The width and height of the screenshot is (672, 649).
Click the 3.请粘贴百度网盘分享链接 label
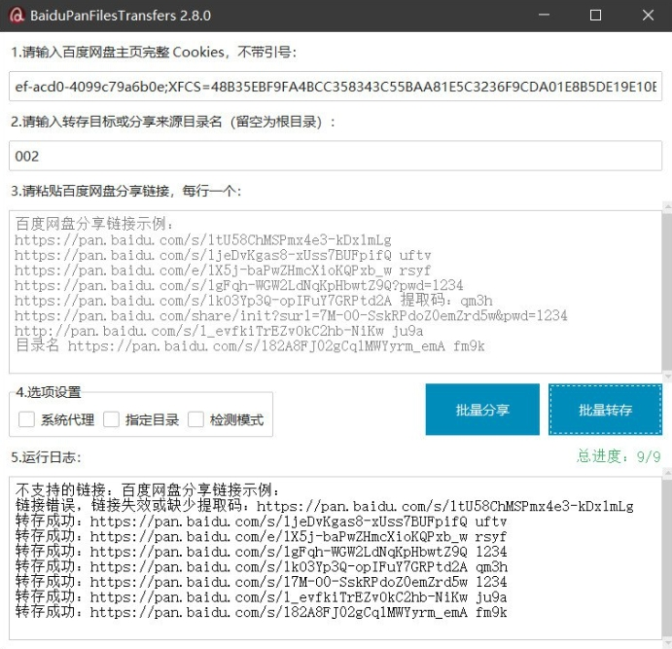click(x=126, y=191)
